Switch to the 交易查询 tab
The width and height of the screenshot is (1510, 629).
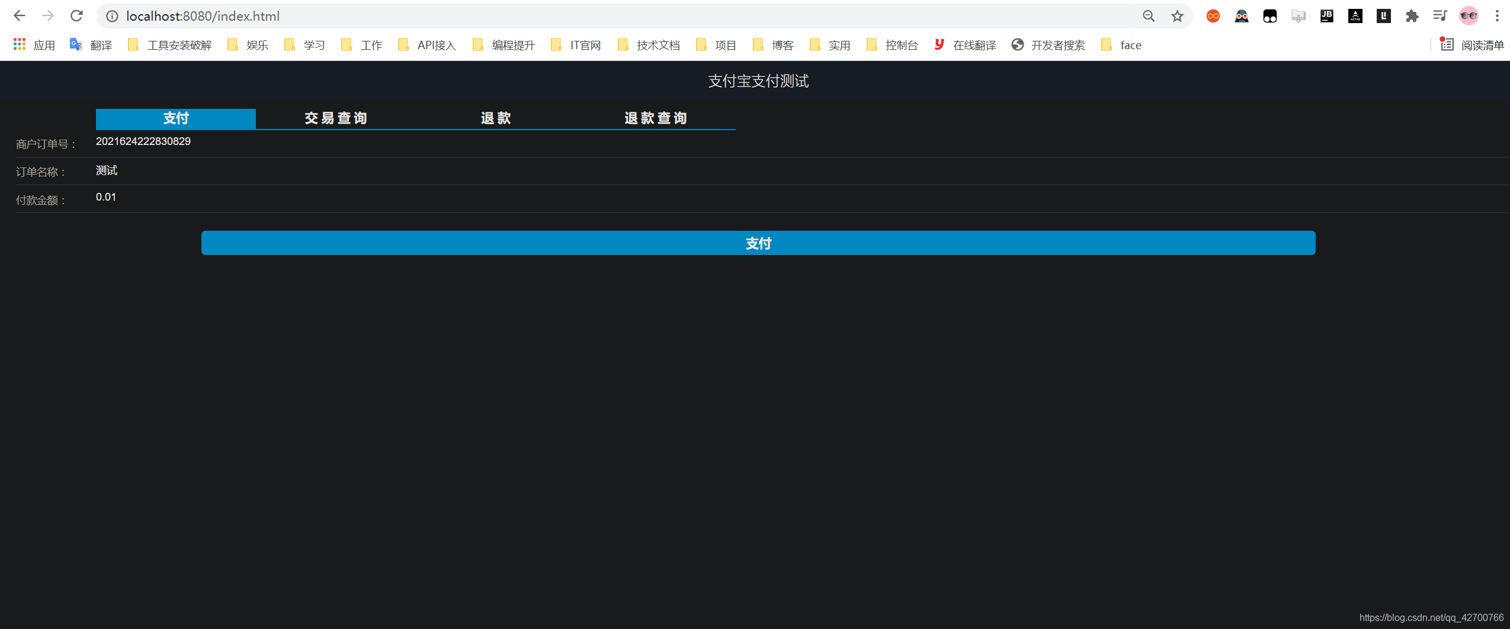point(336,118)
